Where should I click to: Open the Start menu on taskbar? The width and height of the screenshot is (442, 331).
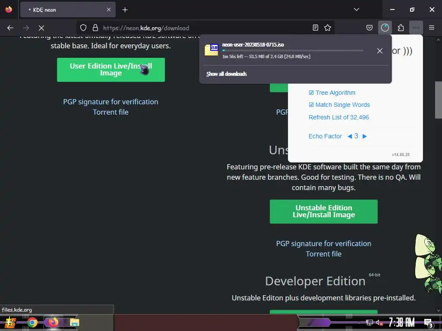[x=10, y=322]
